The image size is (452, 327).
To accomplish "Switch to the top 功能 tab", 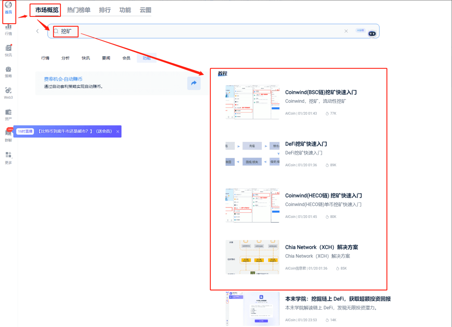I will click(x=125, y=10).
